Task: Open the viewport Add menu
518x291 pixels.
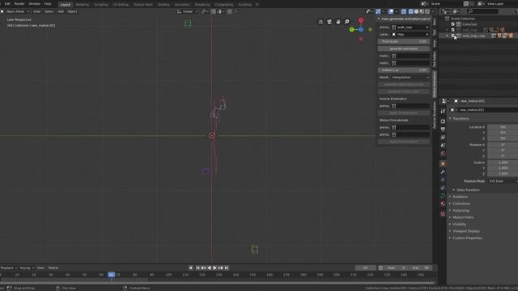Action: tap(61, 11)
